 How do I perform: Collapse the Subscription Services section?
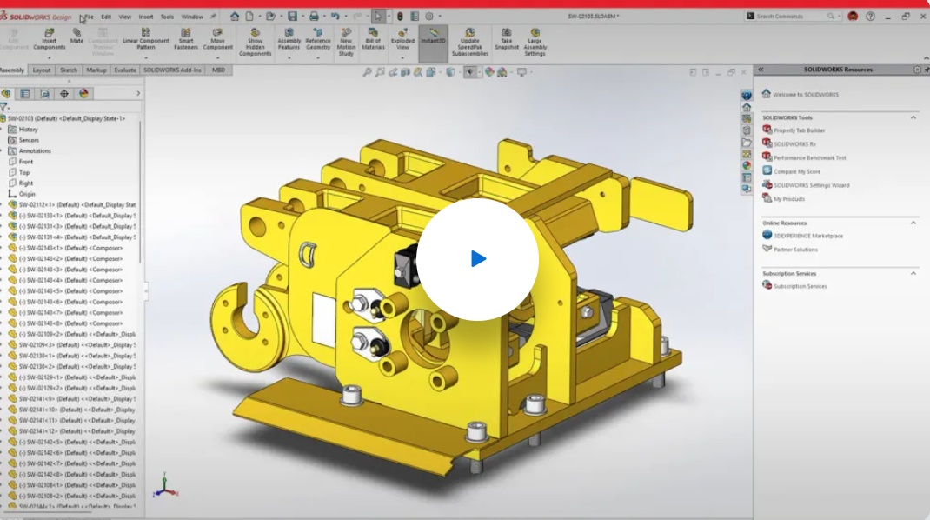pos(913,273)
